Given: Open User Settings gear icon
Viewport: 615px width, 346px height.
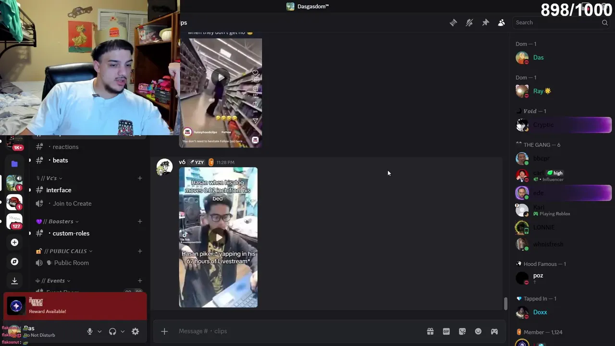Looking at the screenshot, I should tap(135, 332).
